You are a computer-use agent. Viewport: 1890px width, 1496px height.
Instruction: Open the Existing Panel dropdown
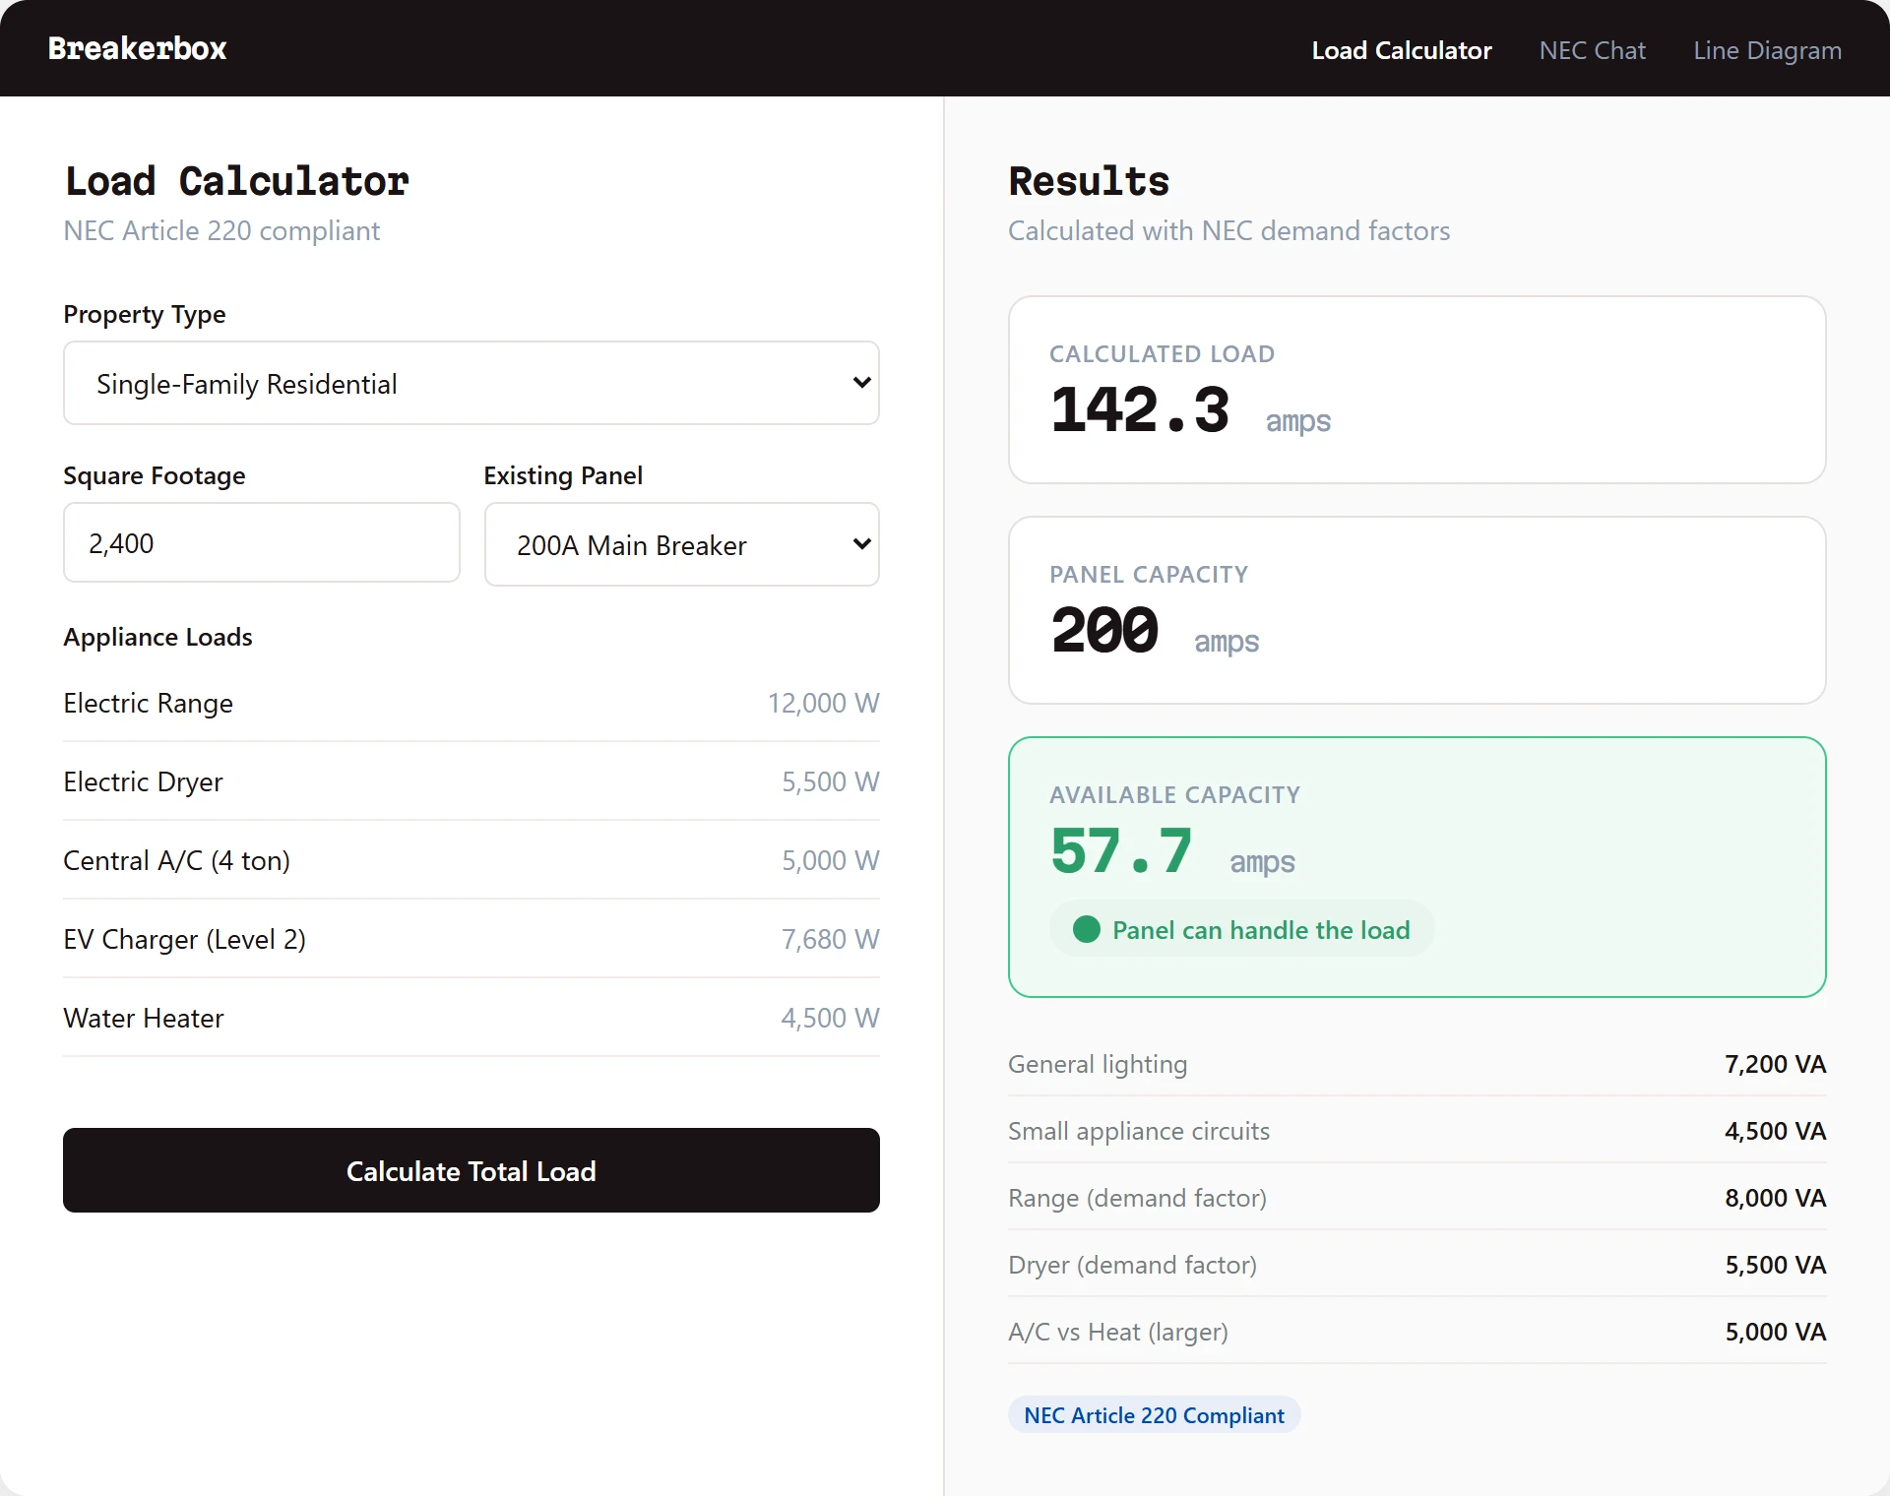681,544
